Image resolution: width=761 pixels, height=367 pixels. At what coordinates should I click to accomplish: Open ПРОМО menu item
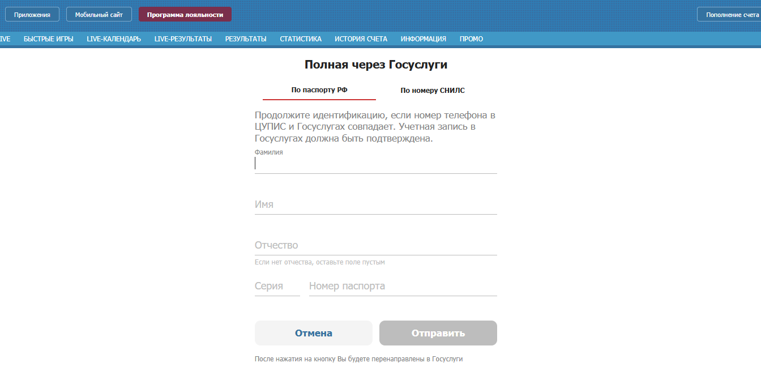tap(471, 39)
